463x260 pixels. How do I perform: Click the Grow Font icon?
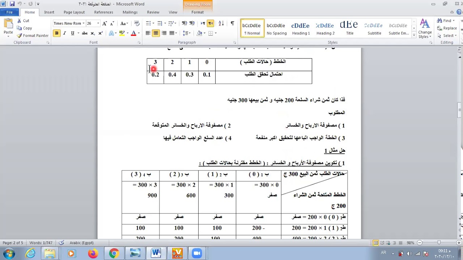click(x=105, y=23)
